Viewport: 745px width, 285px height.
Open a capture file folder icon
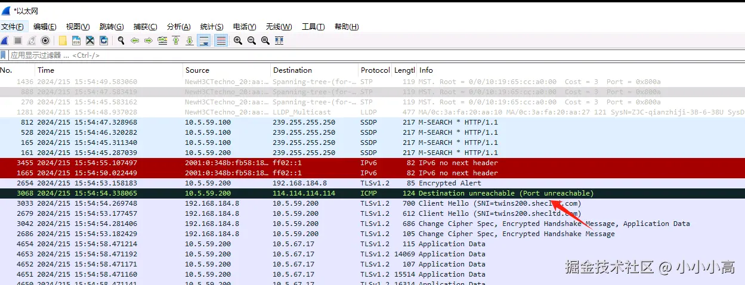coord(63,41)
